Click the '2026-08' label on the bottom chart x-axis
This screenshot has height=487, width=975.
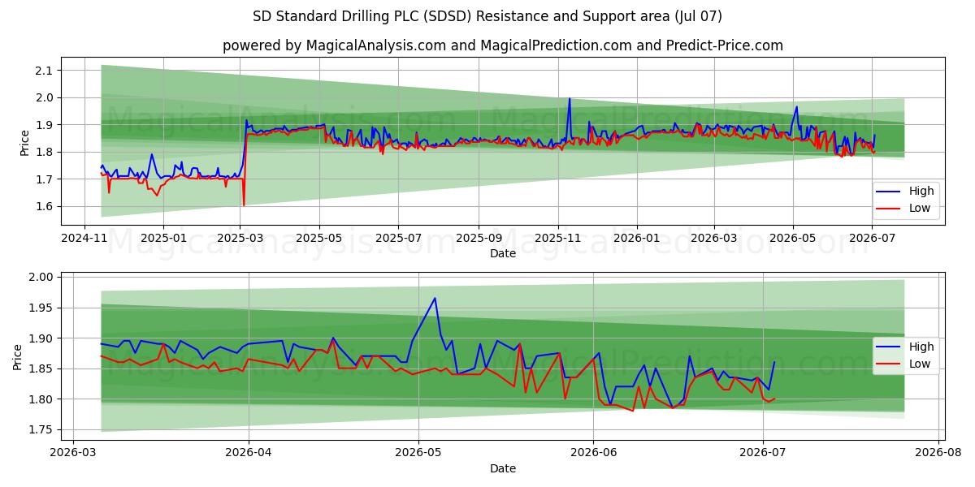(938, 455)
